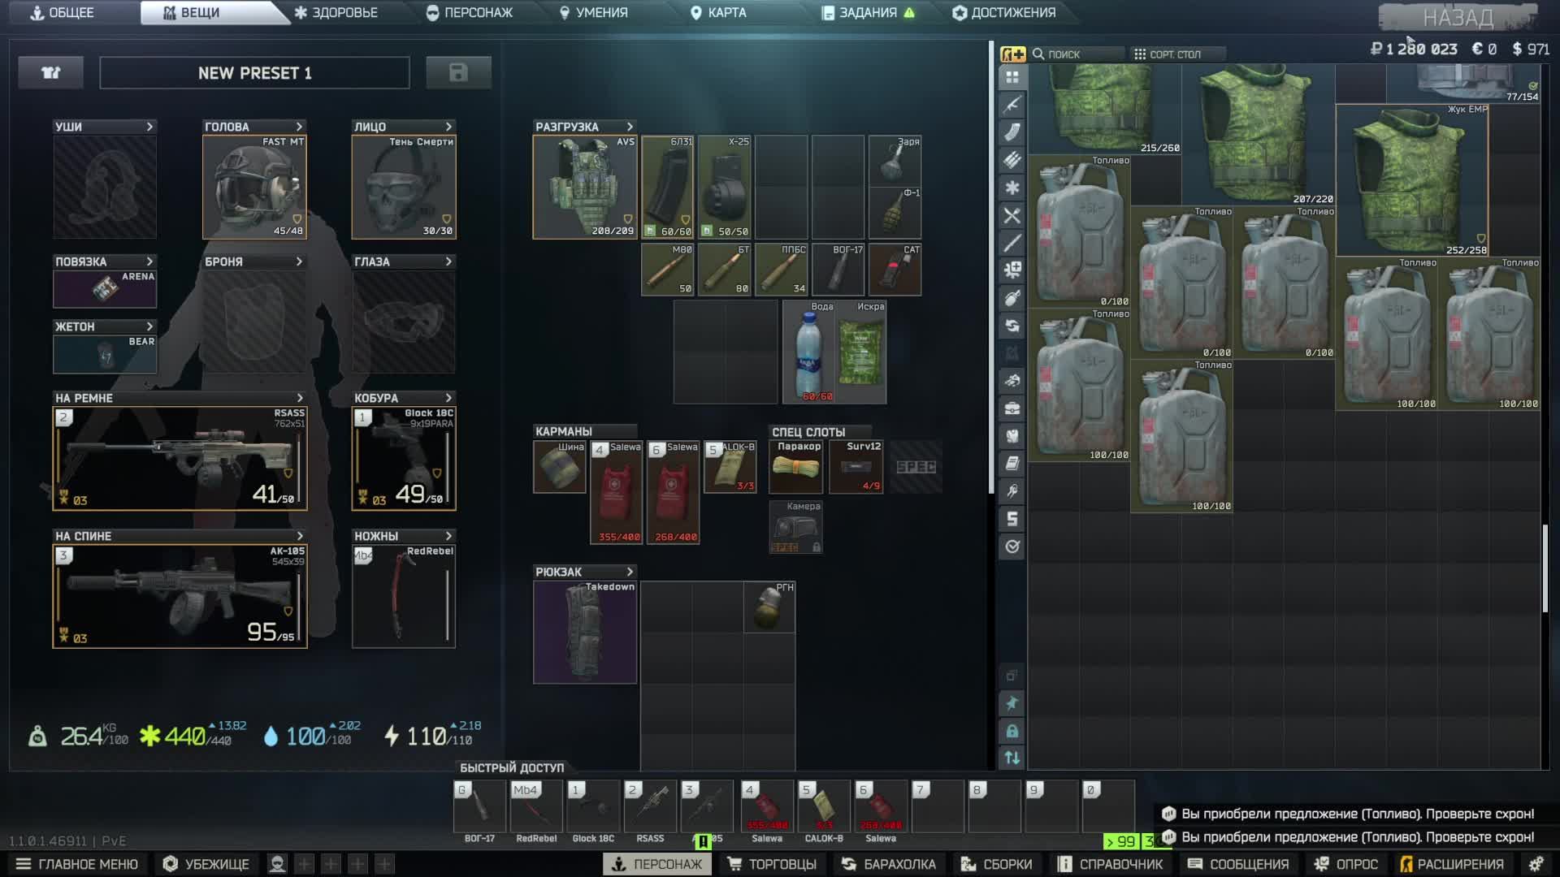Select the FAST MT helmet in head slot
Screen dimensions: 1560x877
click(x=254, y=187)
